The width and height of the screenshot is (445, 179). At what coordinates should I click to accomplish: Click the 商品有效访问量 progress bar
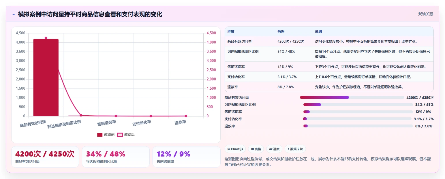click(352, 97)
